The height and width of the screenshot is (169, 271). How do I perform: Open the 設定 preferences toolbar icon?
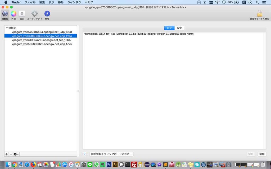point(22,14)
